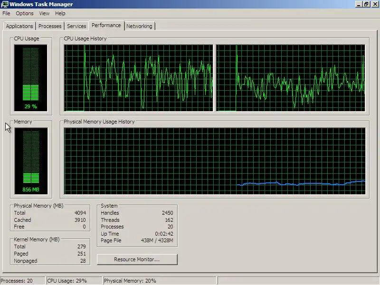Click the Up Time label
The width and height of the screenshot is (380, 285).
coord(110,234)
